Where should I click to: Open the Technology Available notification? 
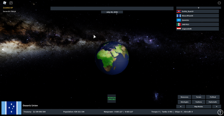pos(112,99)
